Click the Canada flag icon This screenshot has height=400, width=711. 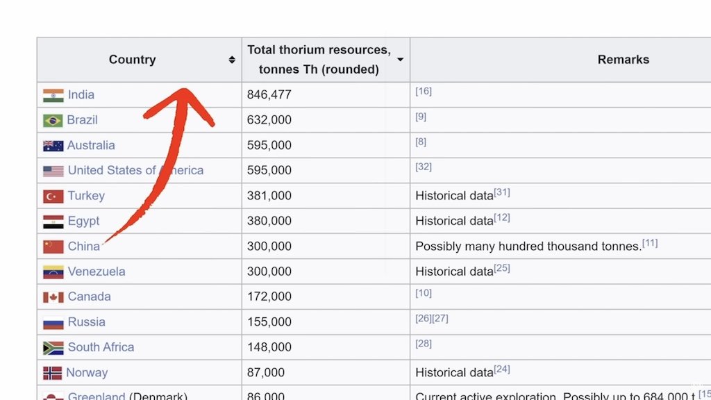[x=53, y=297]
